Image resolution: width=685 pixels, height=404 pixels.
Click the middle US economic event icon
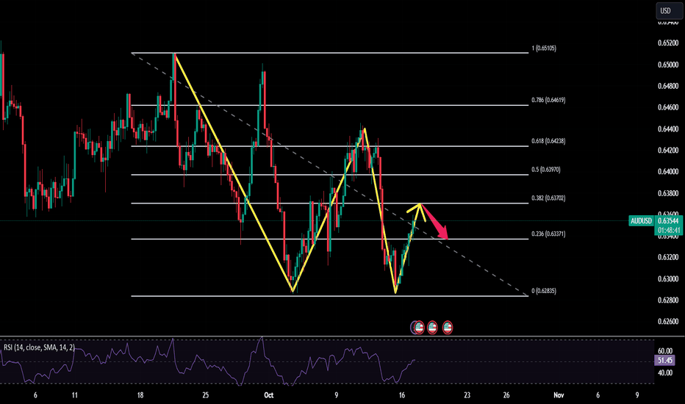click(x=432, y=327)
